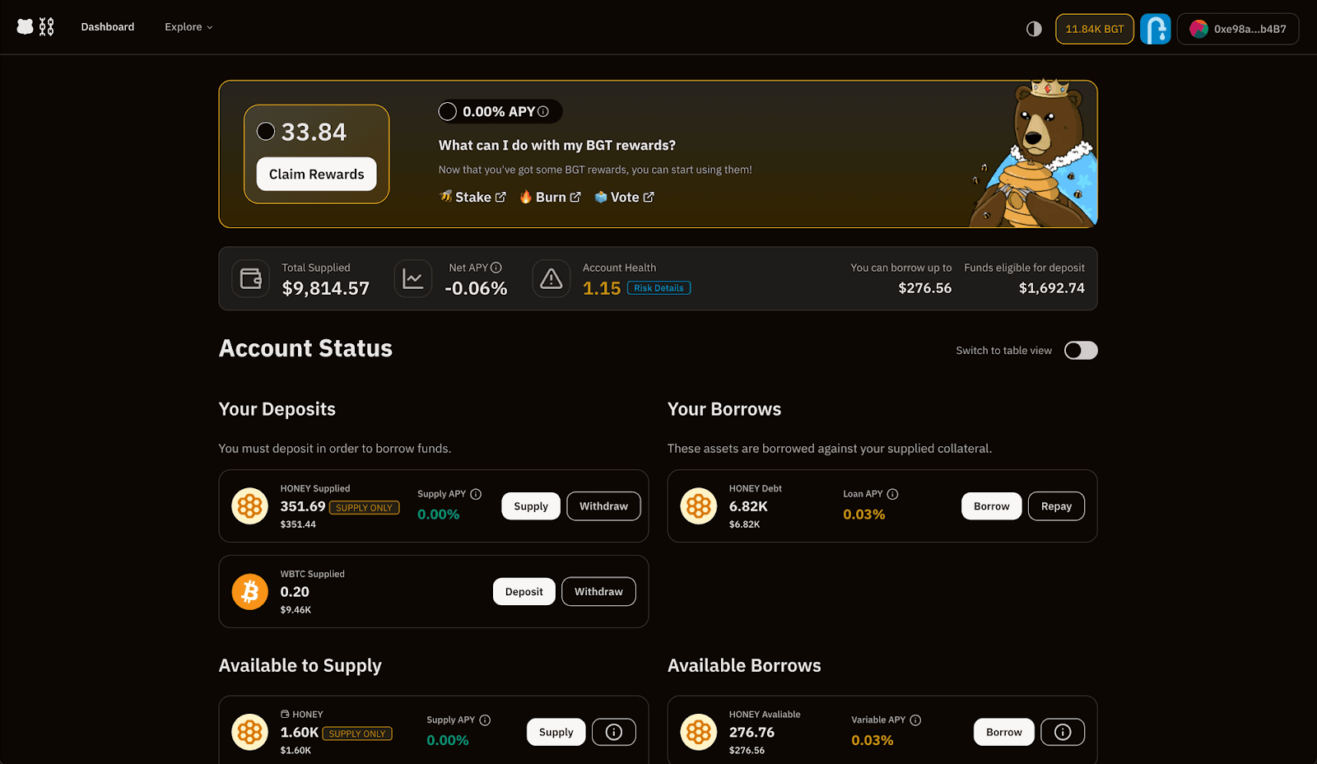The width and height of the screenshot is (1317, 764).
Task: Go to the Dashboard nav item
Action: pyautogui.click(x=108, y=27)
